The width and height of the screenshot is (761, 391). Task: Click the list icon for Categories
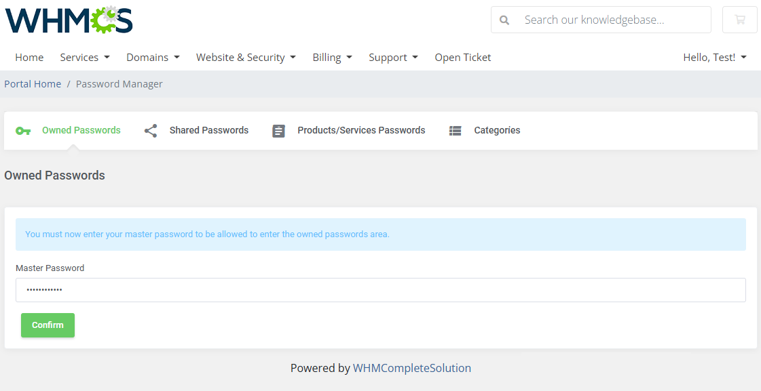[456, 131]
